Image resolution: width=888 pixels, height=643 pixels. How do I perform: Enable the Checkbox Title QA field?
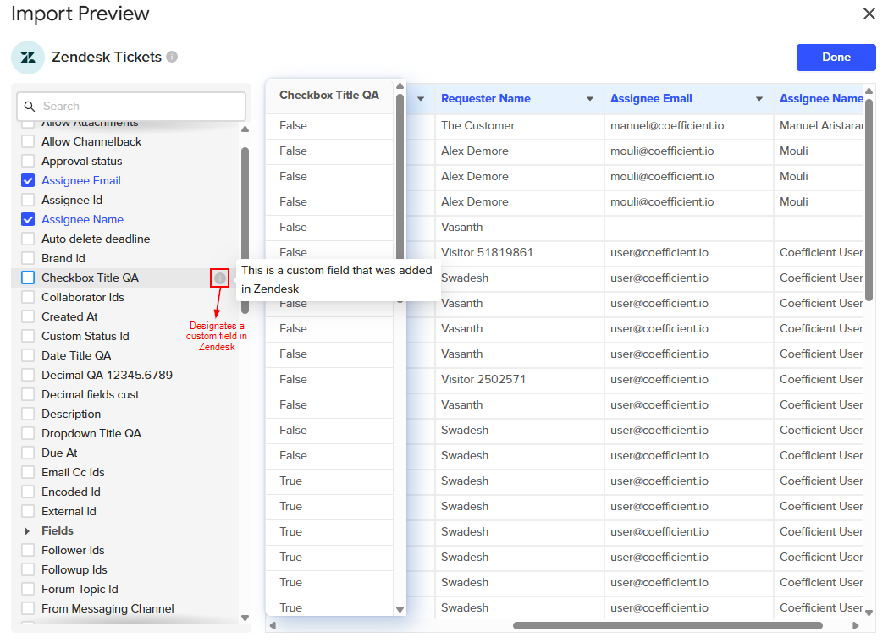click(28, 278)
